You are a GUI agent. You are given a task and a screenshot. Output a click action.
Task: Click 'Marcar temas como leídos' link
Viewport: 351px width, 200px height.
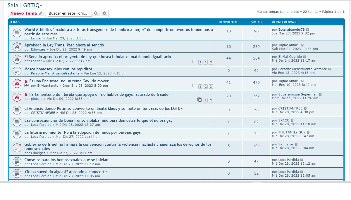click(278, 12)
